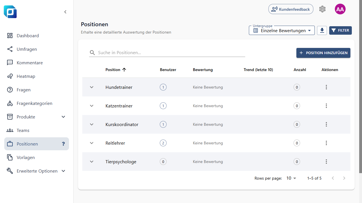Click the Positionen briefcase sidebar icon
Viewport: 362px width, 203px height.
(10, 144)
